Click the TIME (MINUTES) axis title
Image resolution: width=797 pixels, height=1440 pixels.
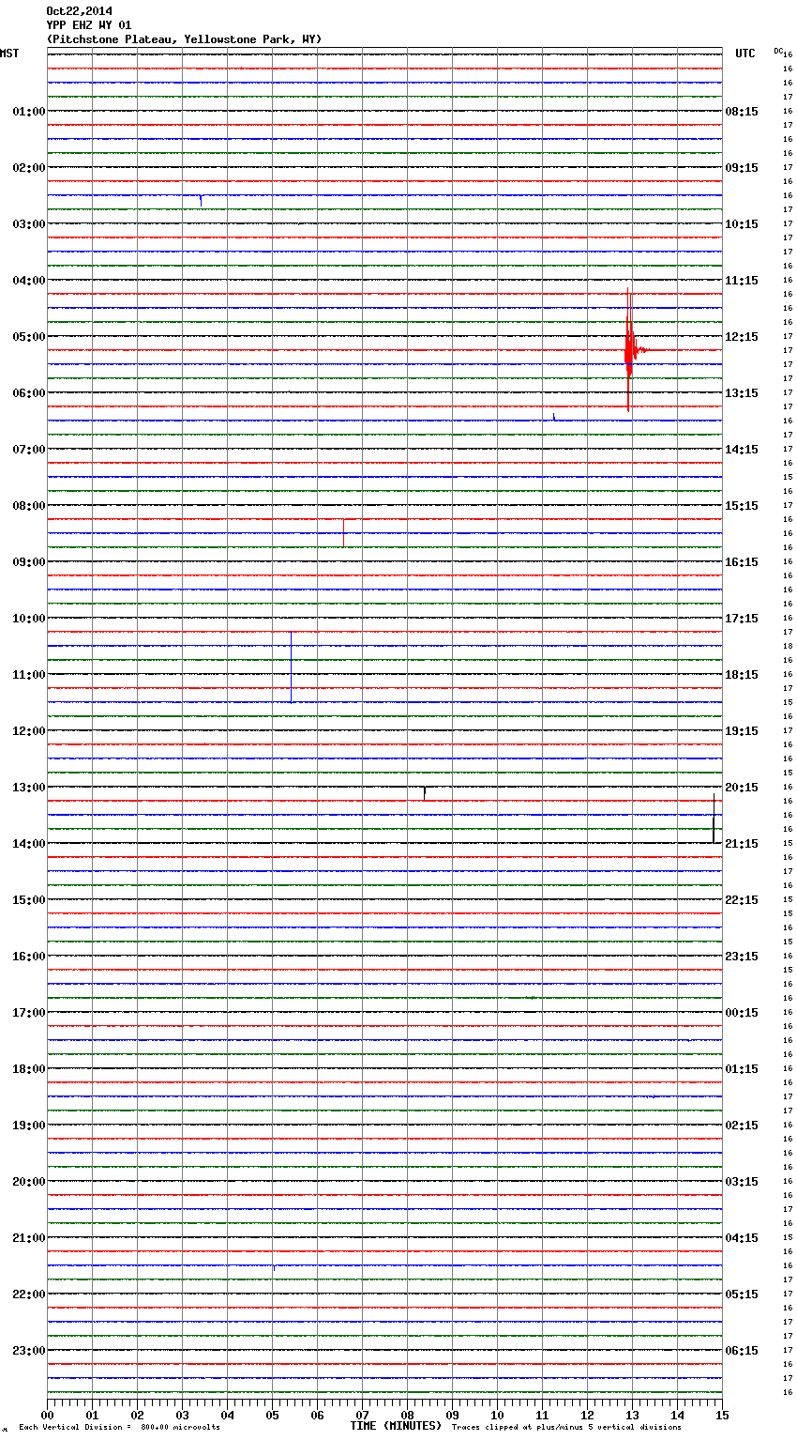(396, 1426)
